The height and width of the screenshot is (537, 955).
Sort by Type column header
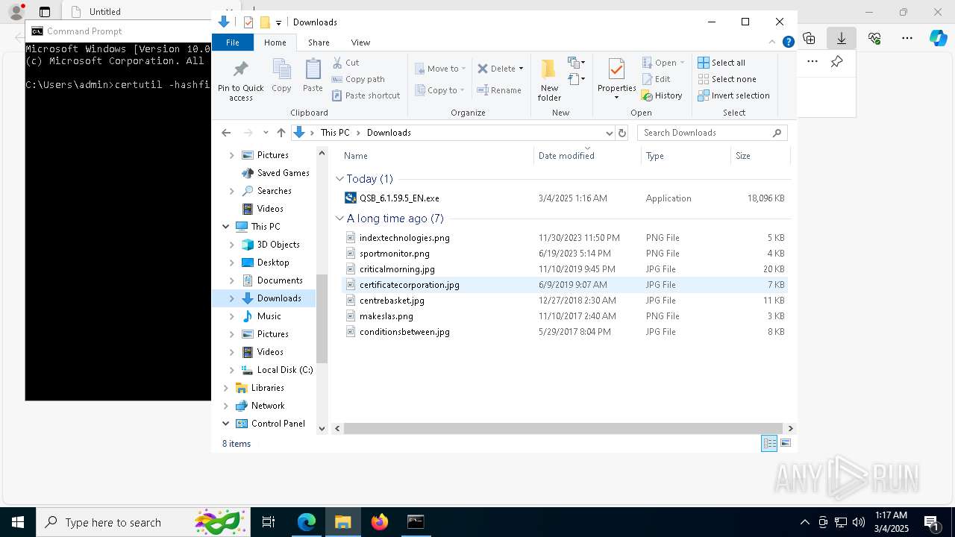coord(686,156)
